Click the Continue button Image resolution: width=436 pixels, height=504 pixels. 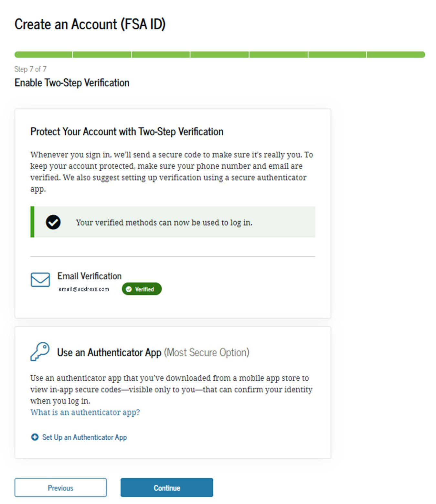click(167, 488)
